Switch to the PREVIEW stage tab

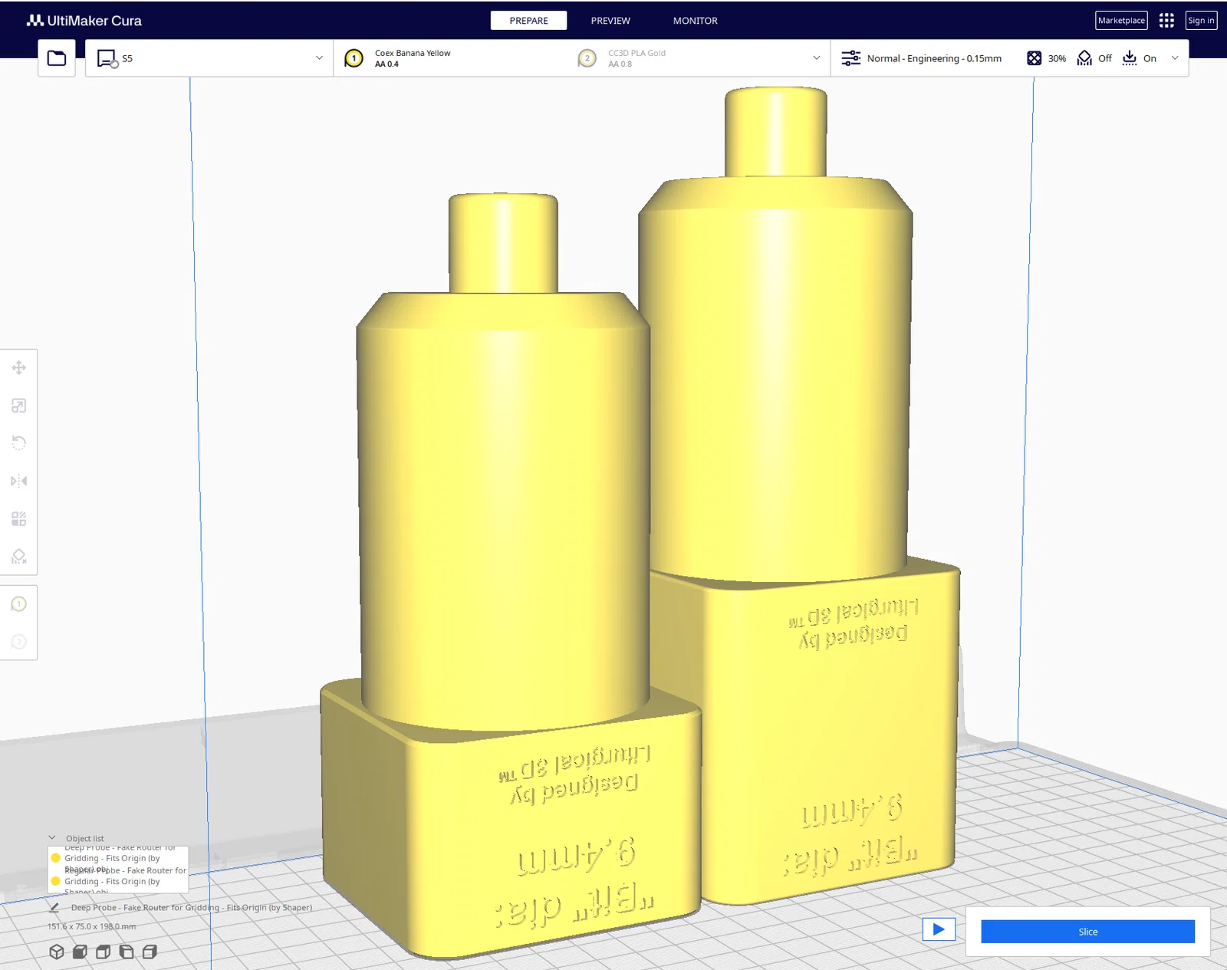(x=610, y=21)
